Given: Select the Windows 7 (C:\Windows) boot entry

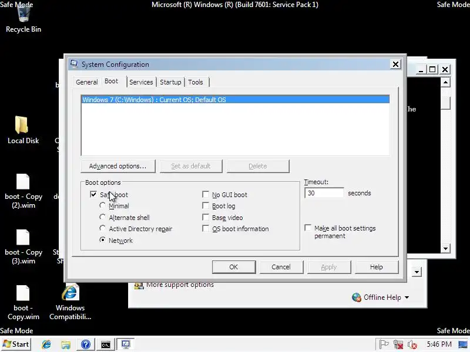Looking at the screenshot, I should [x=236, y=100].
